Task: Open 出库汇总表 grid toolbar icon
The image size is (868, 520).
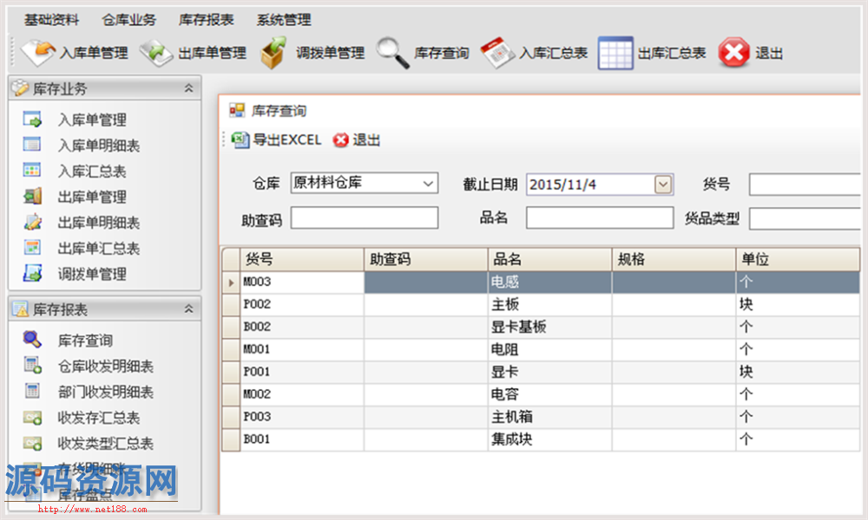Action: click(615, 53)
